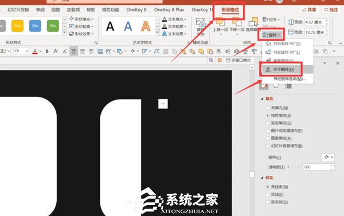Screen dimensions: 344x216
Task: Open the Size & Properties tab in format pane
Action: (x=289, y=86)
